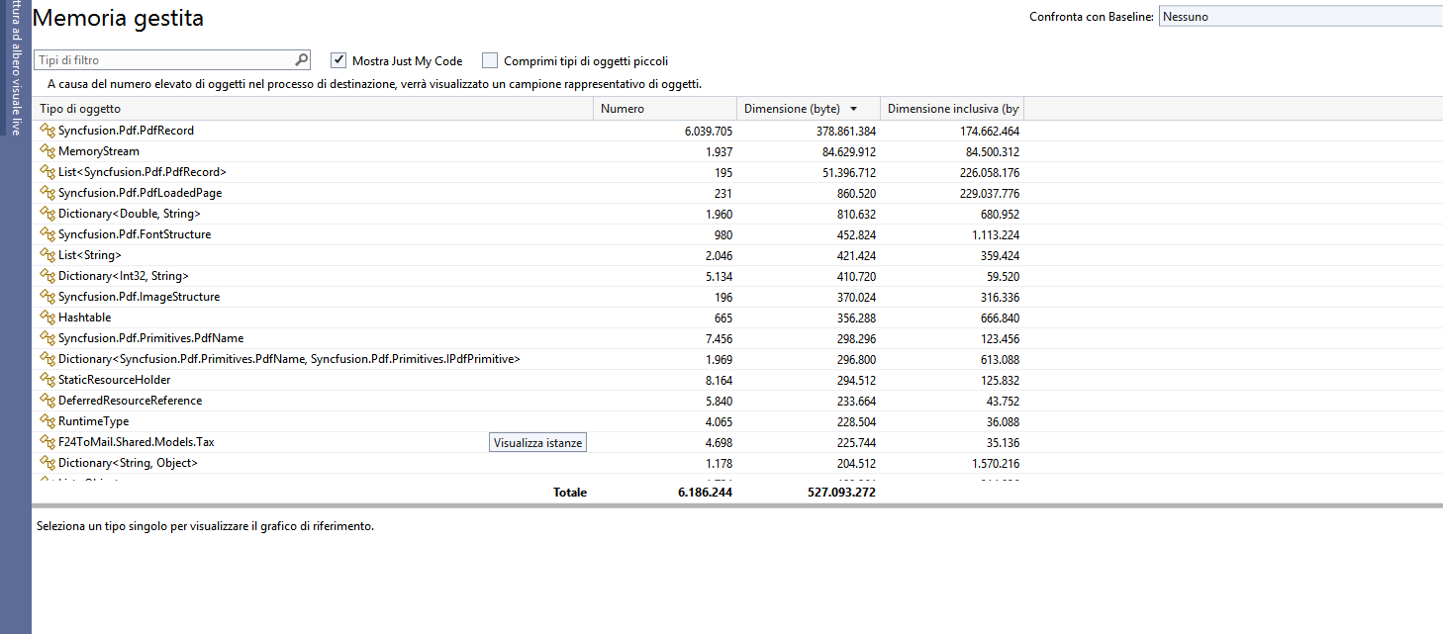Click the Syncfusion.Pdf.PdfRecord type icon
The width and height of the screenshot is (1443, 634).
pos(47,131)
